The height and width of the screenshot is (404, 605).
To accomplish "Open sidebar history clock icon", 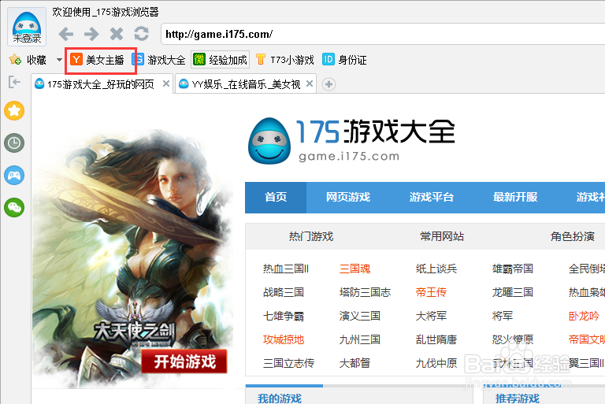I will (14, 143).
